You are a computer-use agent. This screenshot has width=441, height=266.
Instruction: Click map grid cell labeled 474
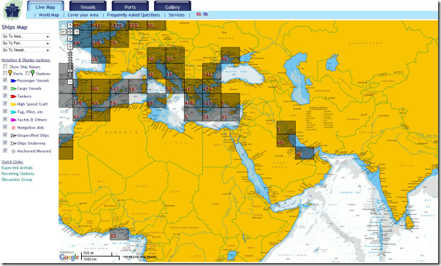pos(212,86)
